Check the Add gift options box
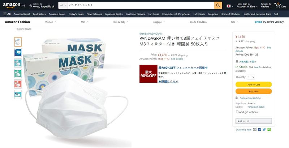The image size is (289, 148). coord(237,112)
